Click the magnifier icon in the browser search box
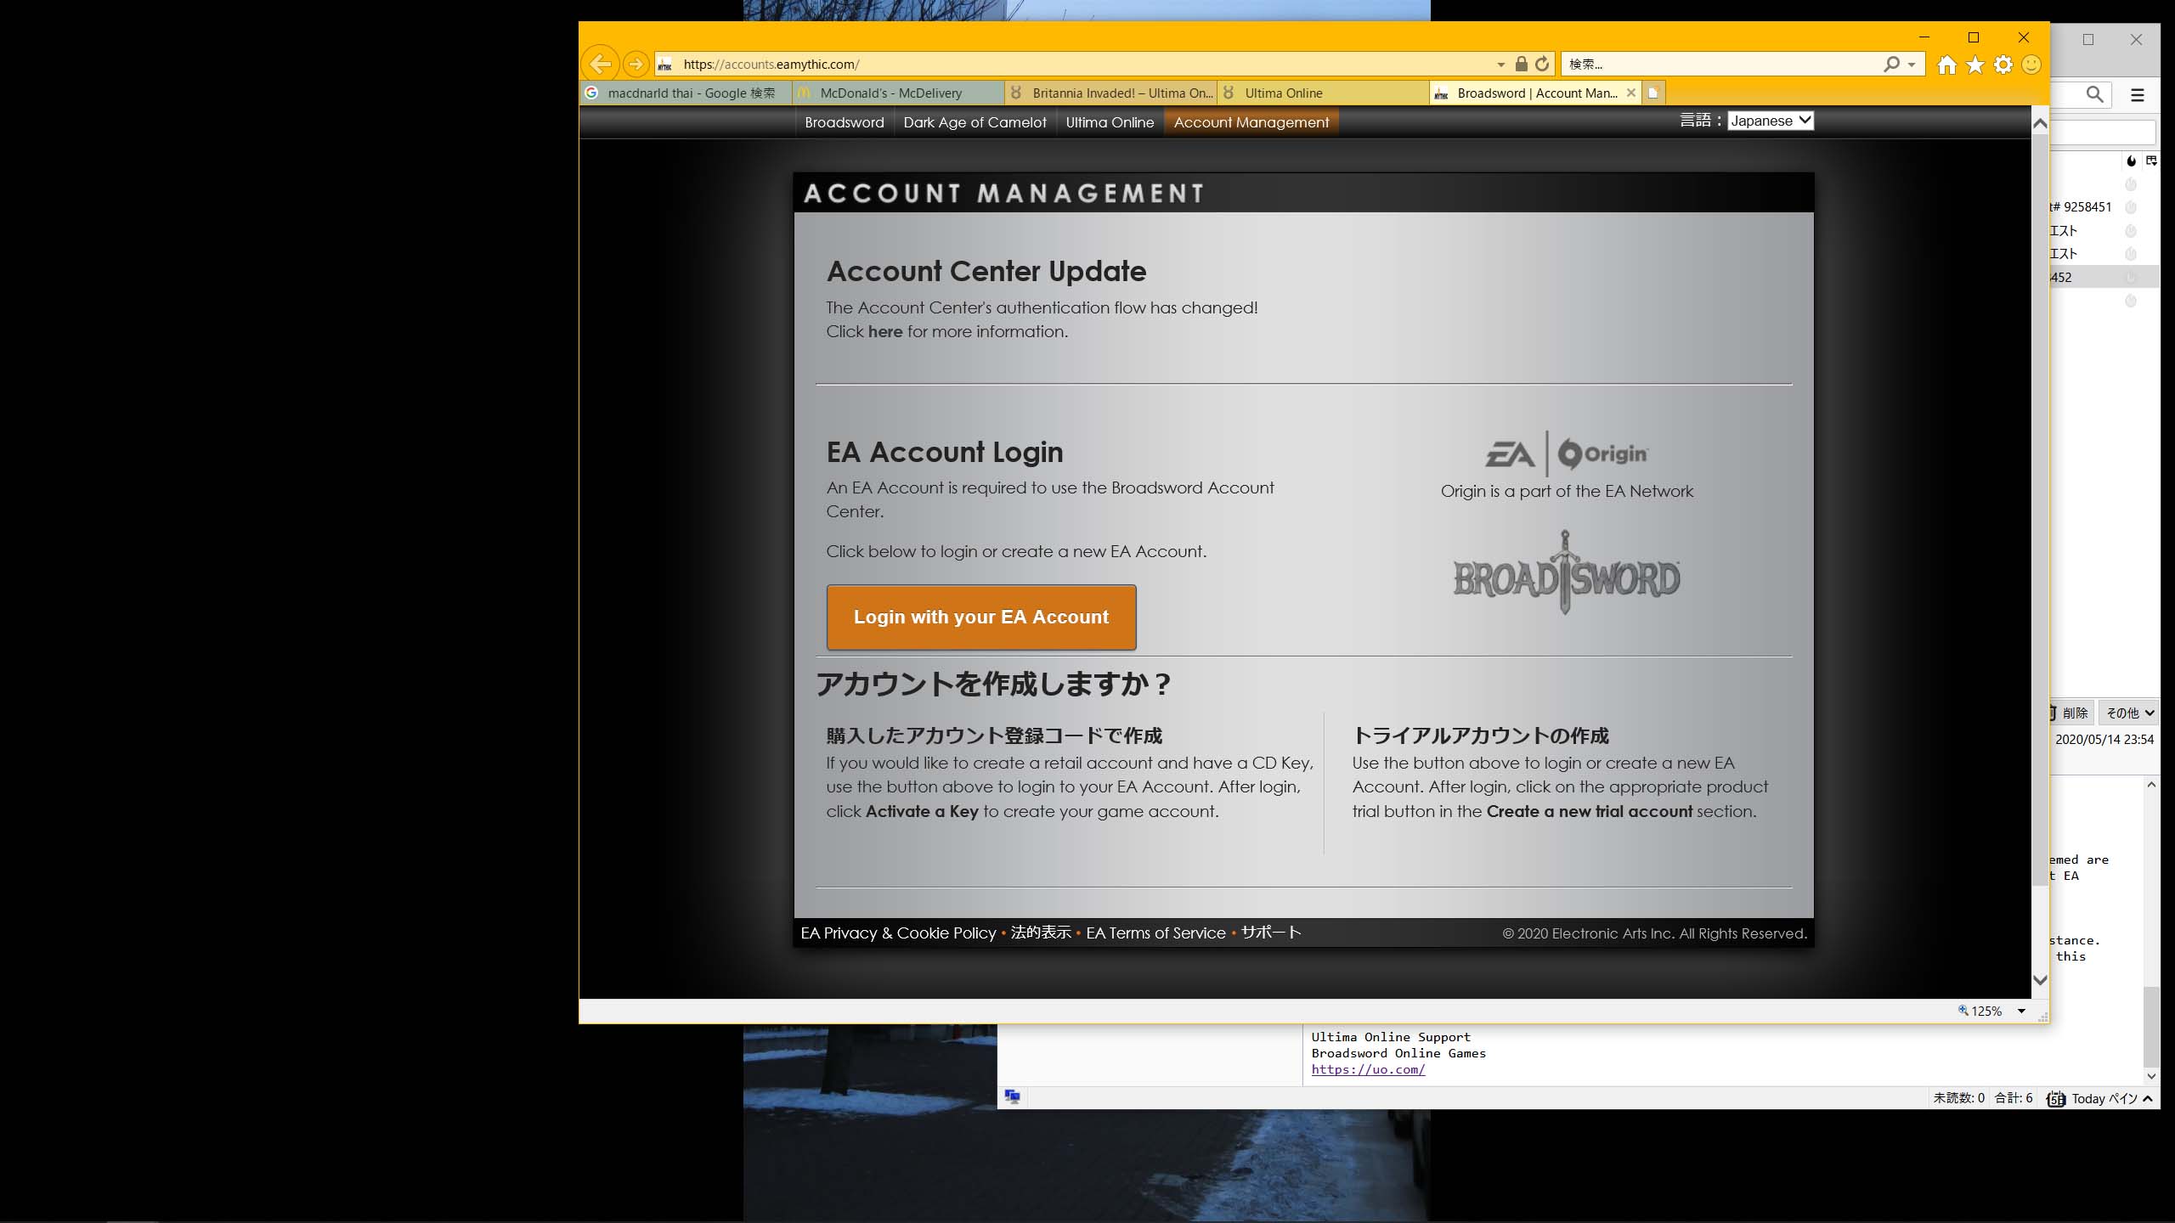 point(1890,64)
